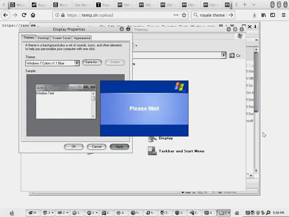Reload the current page

pos(24,15)
